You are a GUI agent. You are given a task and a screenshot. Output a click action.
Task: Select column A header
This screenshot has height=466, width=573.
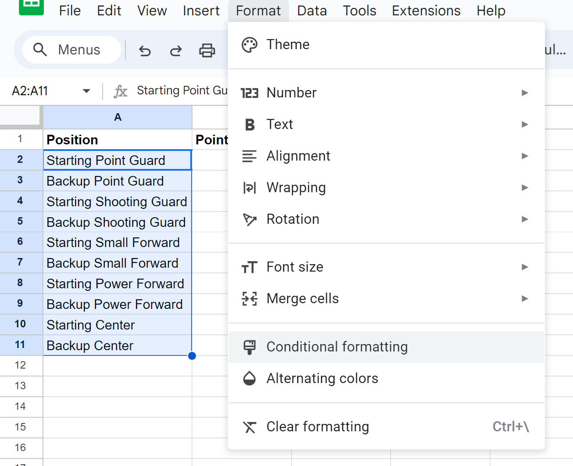[x=117, y=117]
